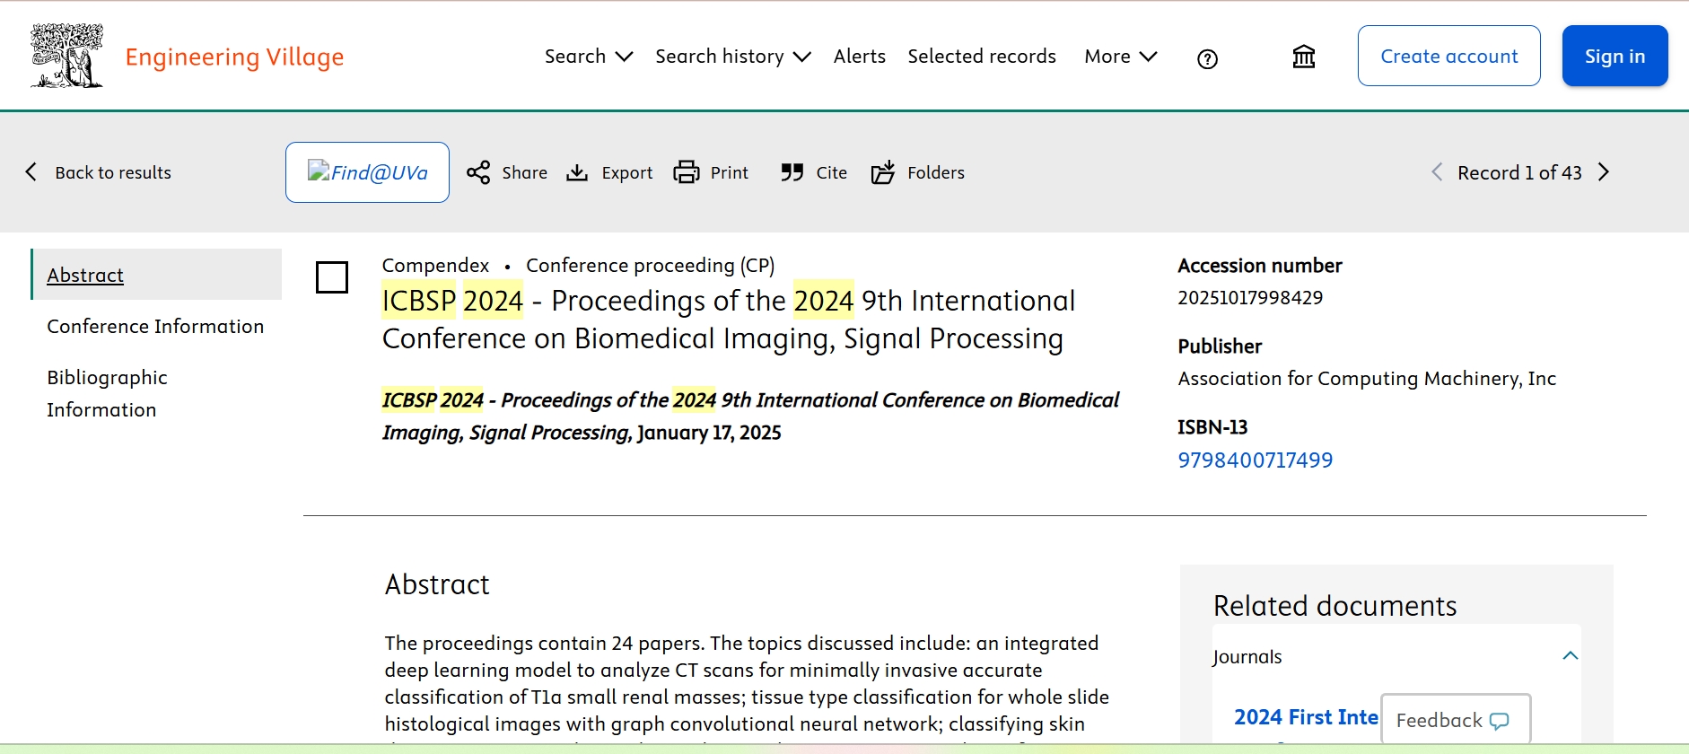Click the Back to results arrow icon
Viewport: 1689px width, 754px height.
(x=31, y=172)
